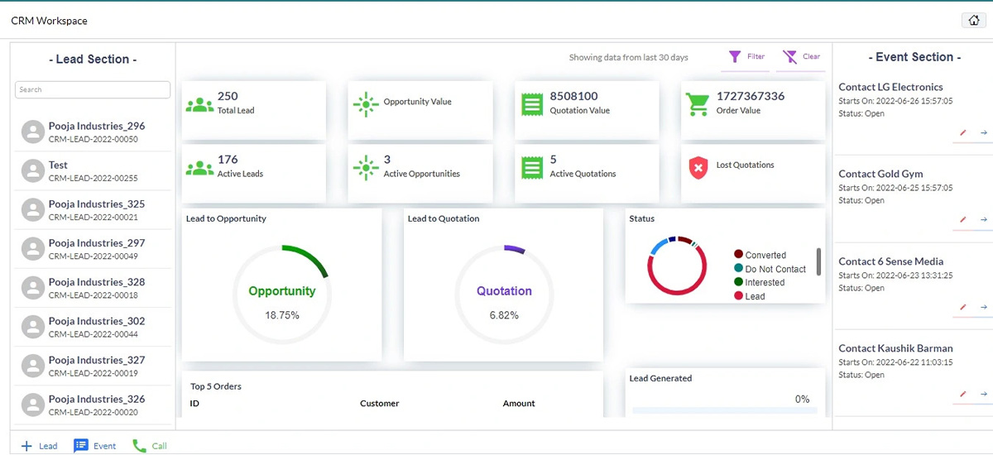The image size is (993, 455).
Task: Click the Opportunity Value sun icon
Action: coord(365,104)
